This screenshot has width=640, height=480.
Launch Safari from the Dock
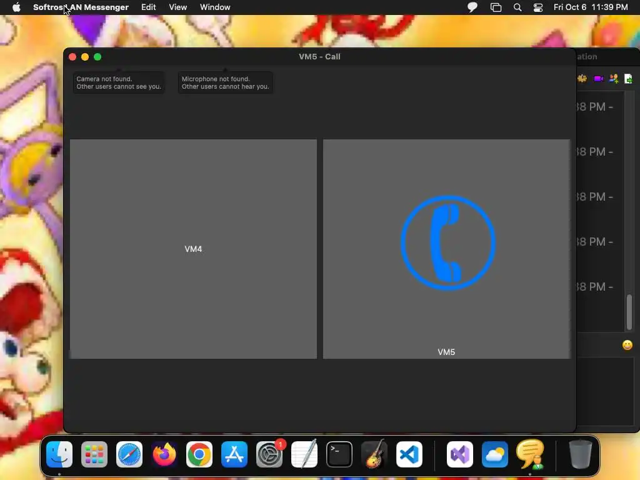[129, 454]
